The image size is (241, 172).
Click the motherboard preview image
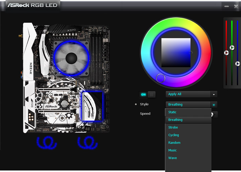[x=66, y=78]
